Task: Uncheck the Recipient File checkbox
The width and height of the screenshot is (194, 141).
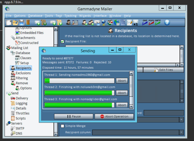Action: point(62,41)
